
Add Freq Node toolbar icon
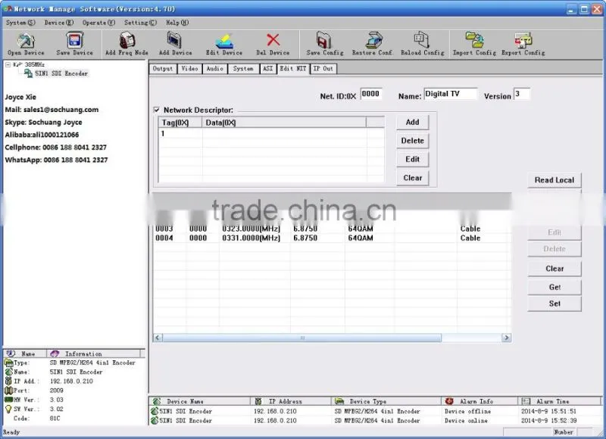[127, 40]
